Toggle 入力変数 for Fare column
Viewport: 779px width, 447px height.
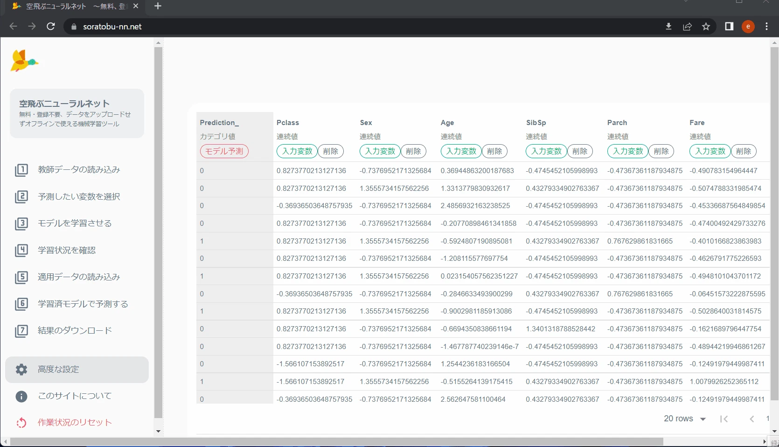coord(710,151)
